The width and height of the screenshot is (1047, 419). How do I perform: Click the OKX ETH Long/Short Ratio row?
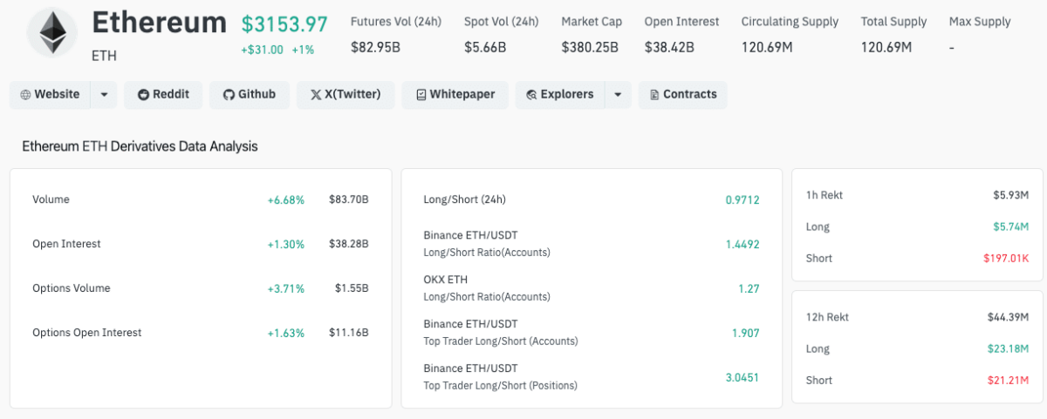(x=590, y=288)
